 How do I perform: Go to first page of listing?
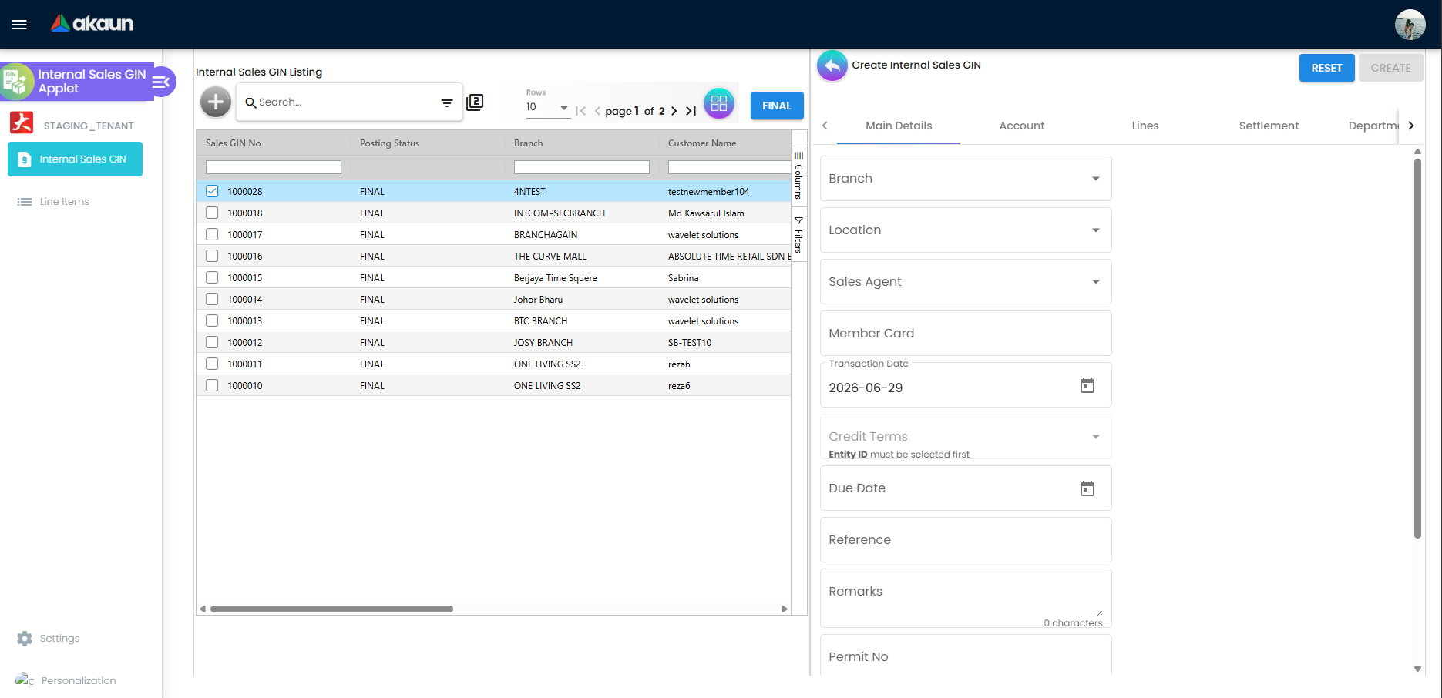pyautogui.click(x=581, y=111)
